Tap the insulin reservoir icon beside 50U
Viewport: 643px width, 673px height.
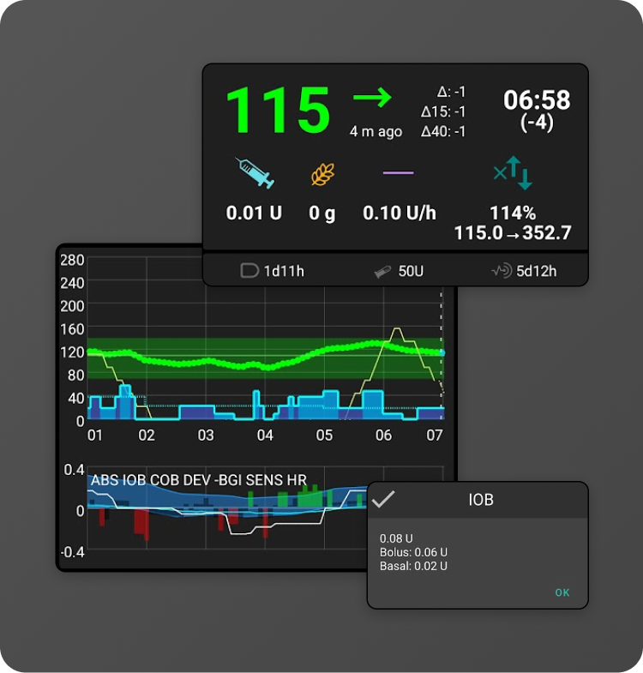(382, 272)
